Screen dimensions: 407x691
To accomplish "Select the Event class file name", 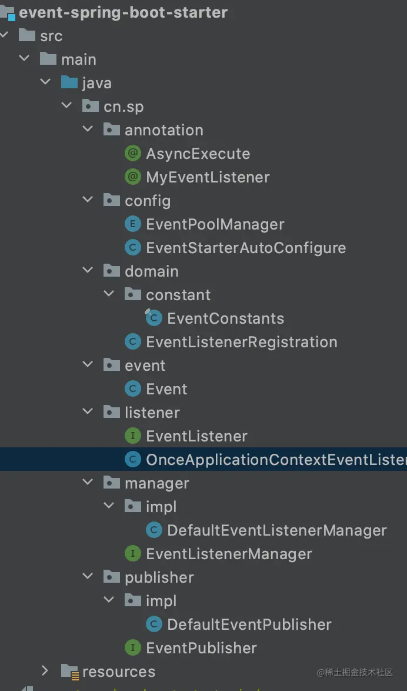I will pos(167,390).
